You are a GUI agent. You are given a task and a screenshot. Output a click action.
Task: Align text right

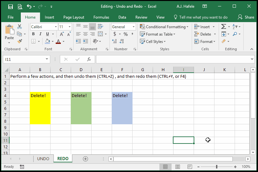(93, 34)
